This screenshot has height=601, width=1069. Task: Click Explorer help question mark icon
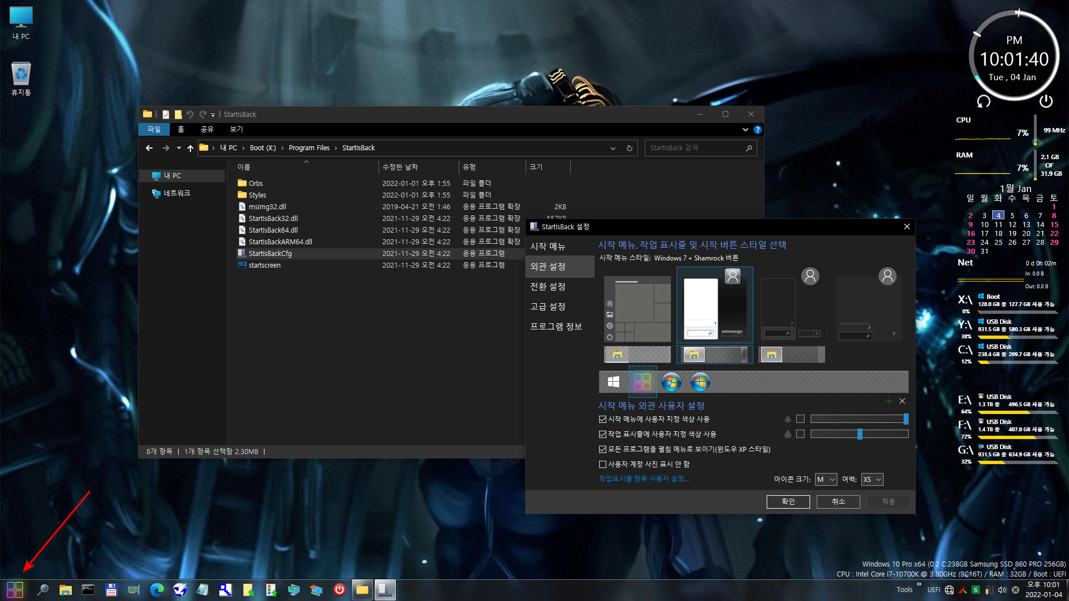click(x=757, y=130)
